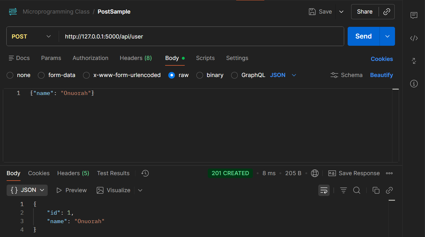Select the form-data radio option
The height and width of the screenshot is (237, 425).
pyautogui.click(x=41, y=75)
